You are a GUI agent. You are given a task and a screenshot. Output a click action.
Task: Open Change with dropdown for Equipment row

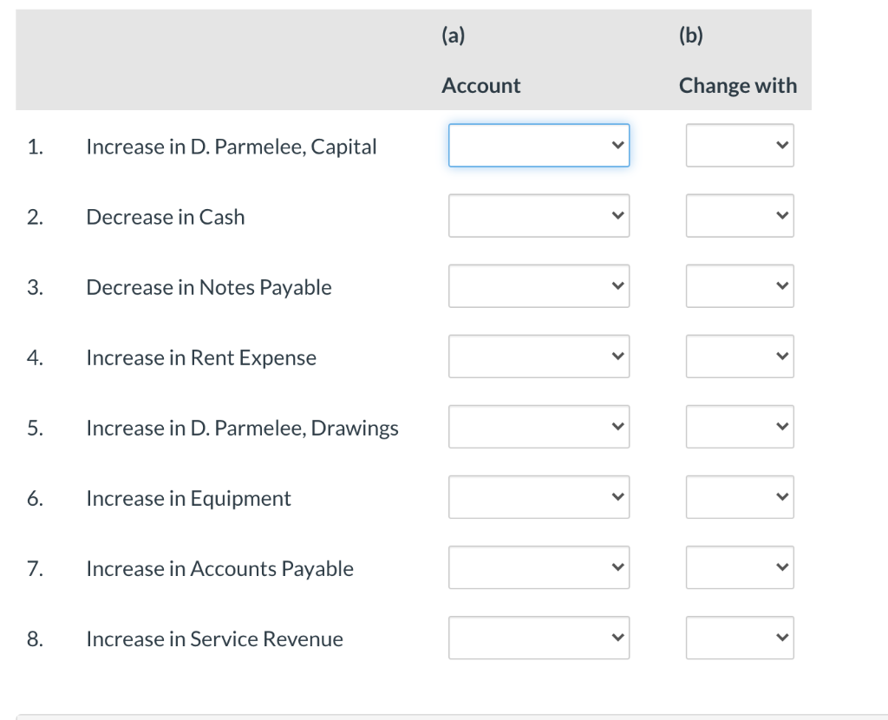coord(739,497)
